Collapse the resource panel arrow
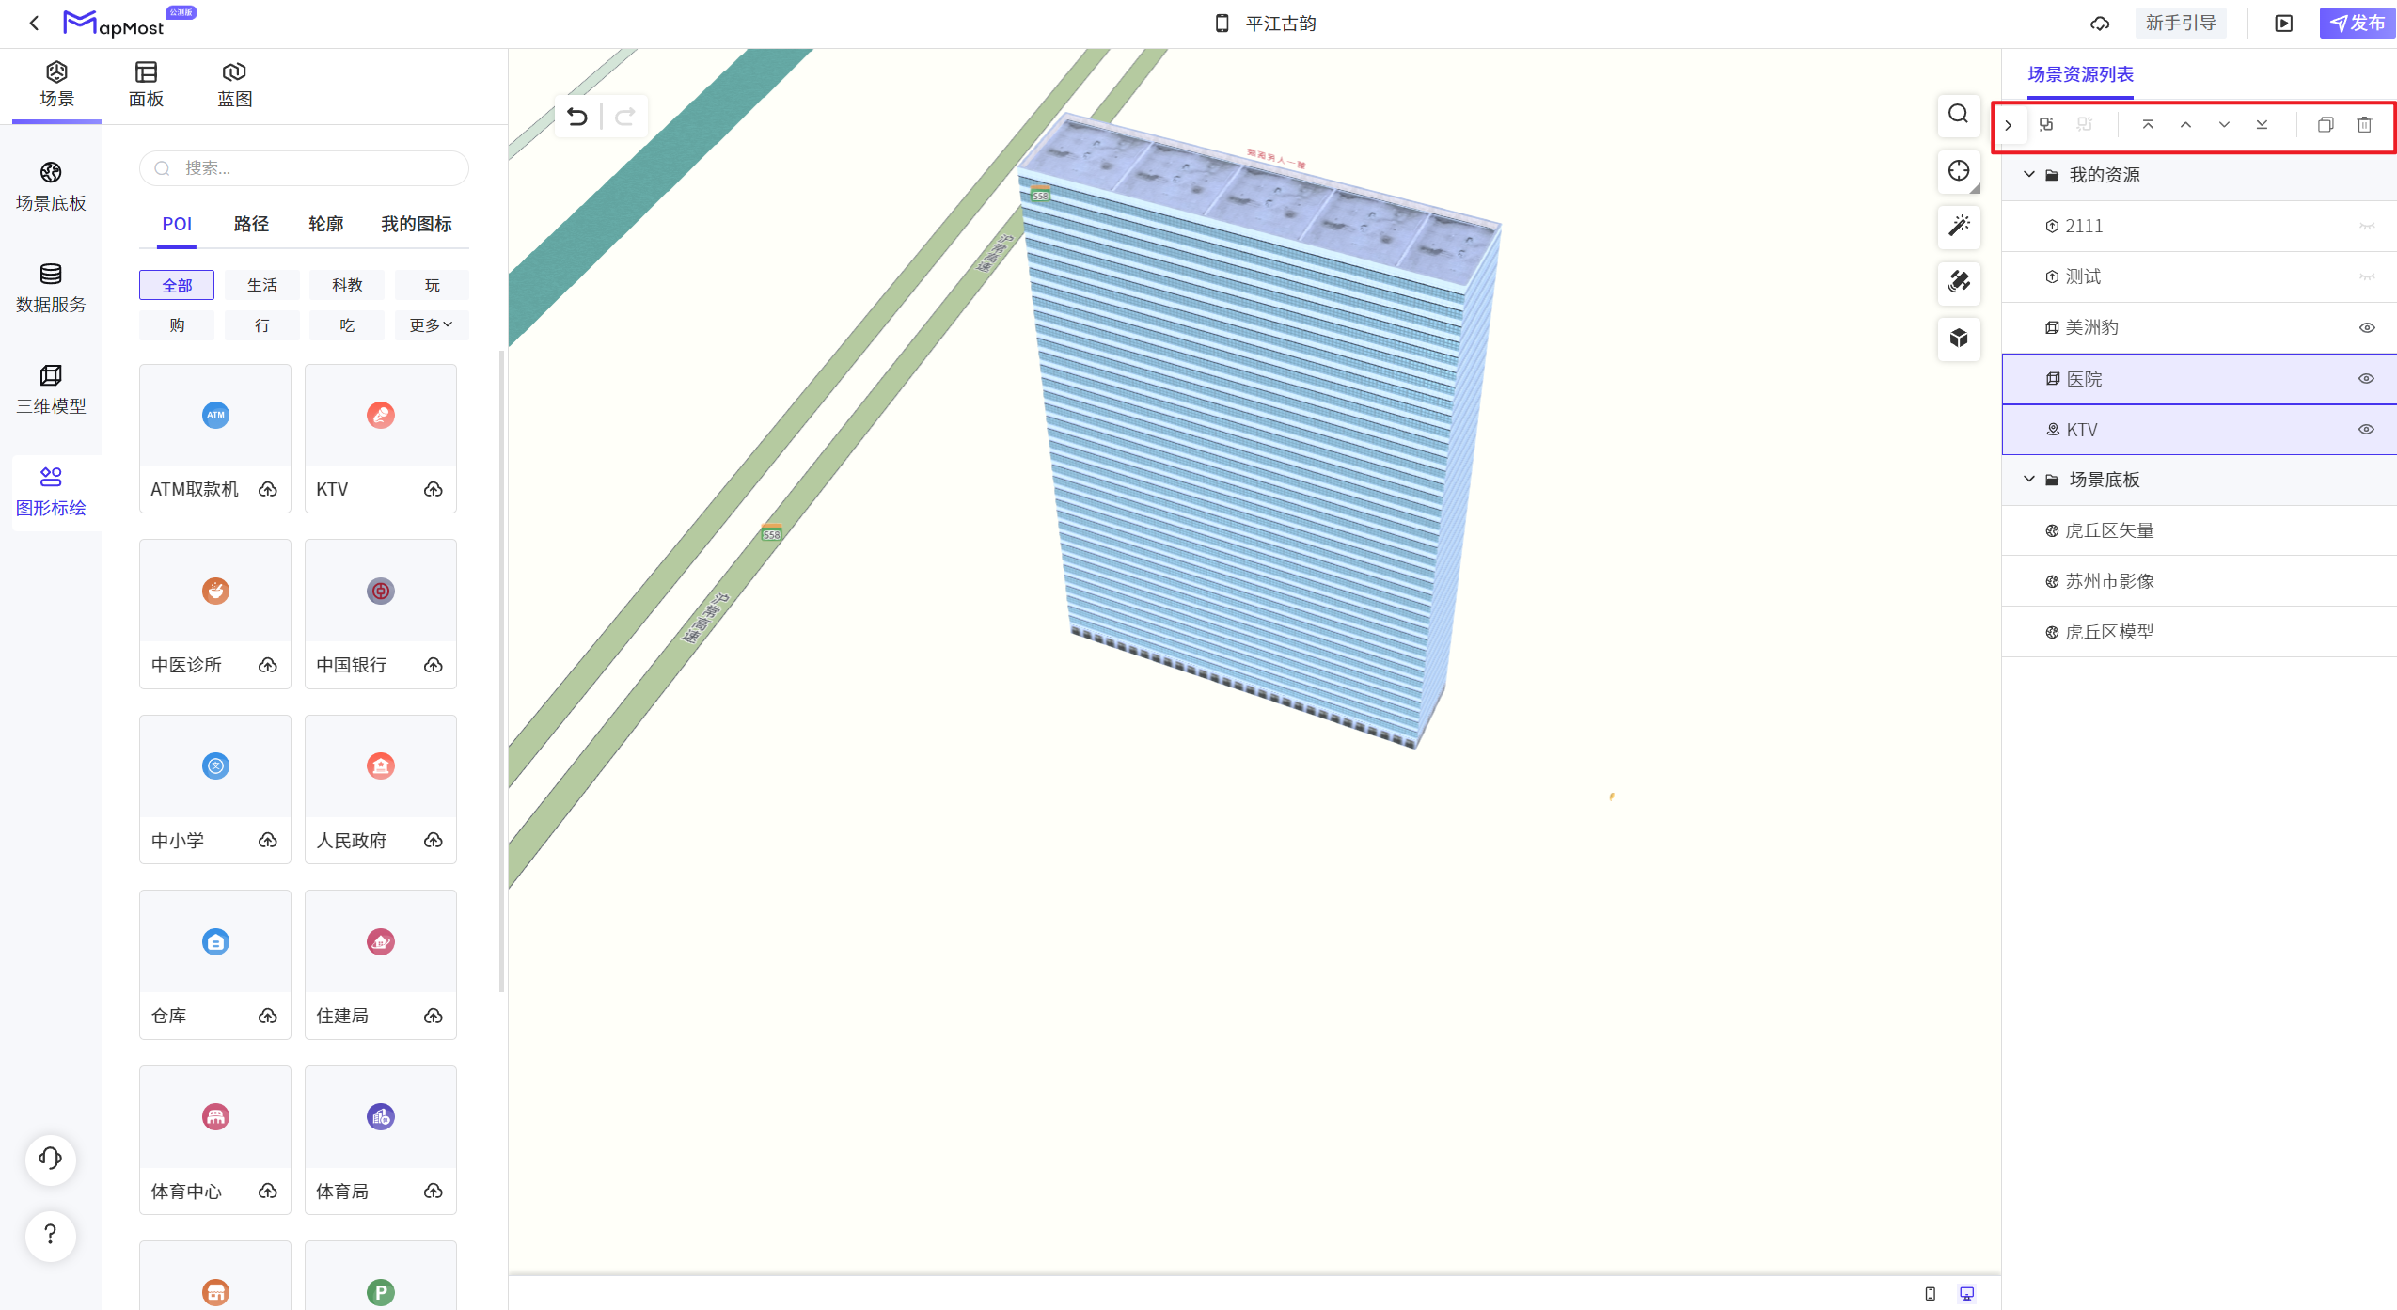The height and width of the screenshot is (1310, 2397). (2008, 125)
